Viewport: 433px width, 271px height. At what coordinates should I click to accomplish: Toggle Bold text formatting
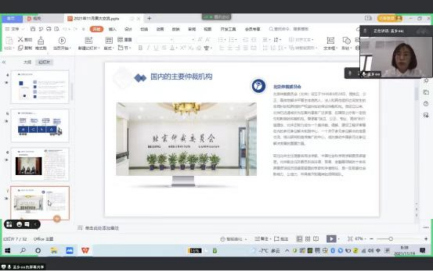point(140,48)
